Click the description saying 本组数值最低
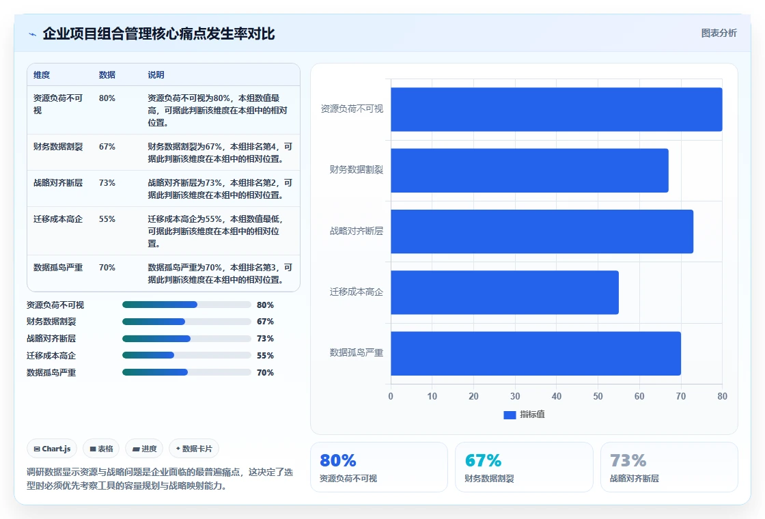The image size is (765, 519). 215,232
